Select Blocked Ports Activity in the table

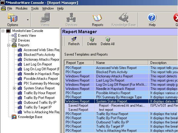tap(121, 72)
